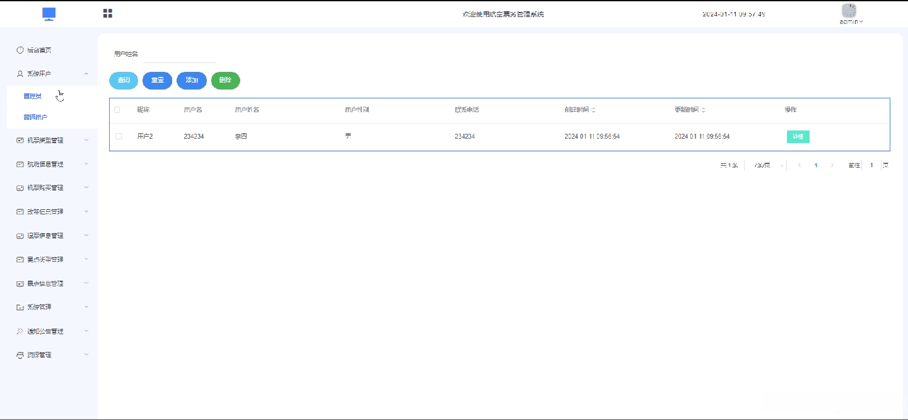
Task: Tick the checkbox for row 用户2
Action: click(x=119, y=136)
